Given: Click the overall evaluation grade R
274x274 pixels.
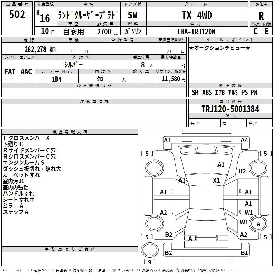Looking at the screenshot, I should [261, 16].
